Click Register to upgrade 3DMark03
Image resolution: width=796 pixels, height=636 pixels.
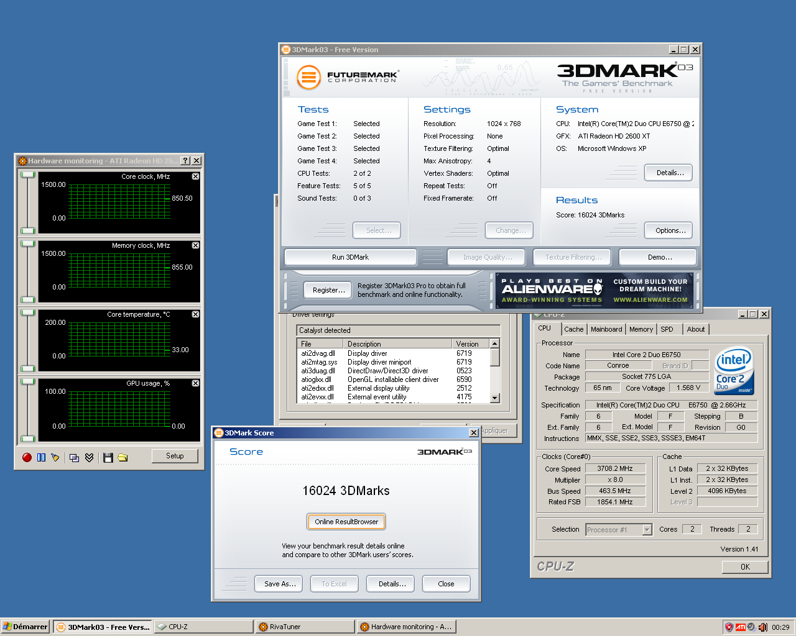328,290
